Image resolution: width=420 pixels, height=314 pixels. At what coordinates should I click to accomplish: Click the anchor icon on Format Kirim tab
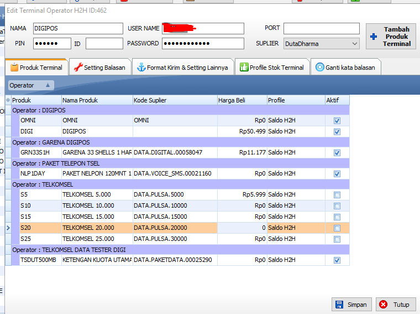141,67
